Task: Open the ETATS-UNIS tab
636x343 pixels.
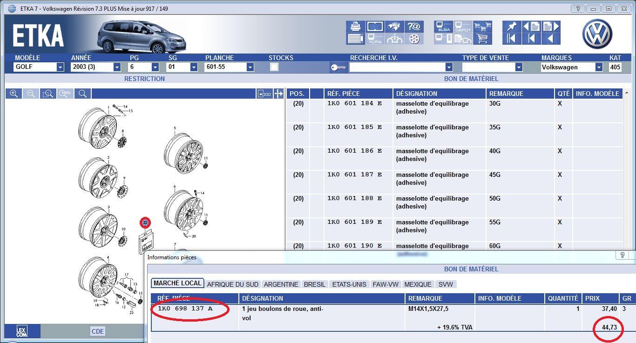Action: point(349,284)
